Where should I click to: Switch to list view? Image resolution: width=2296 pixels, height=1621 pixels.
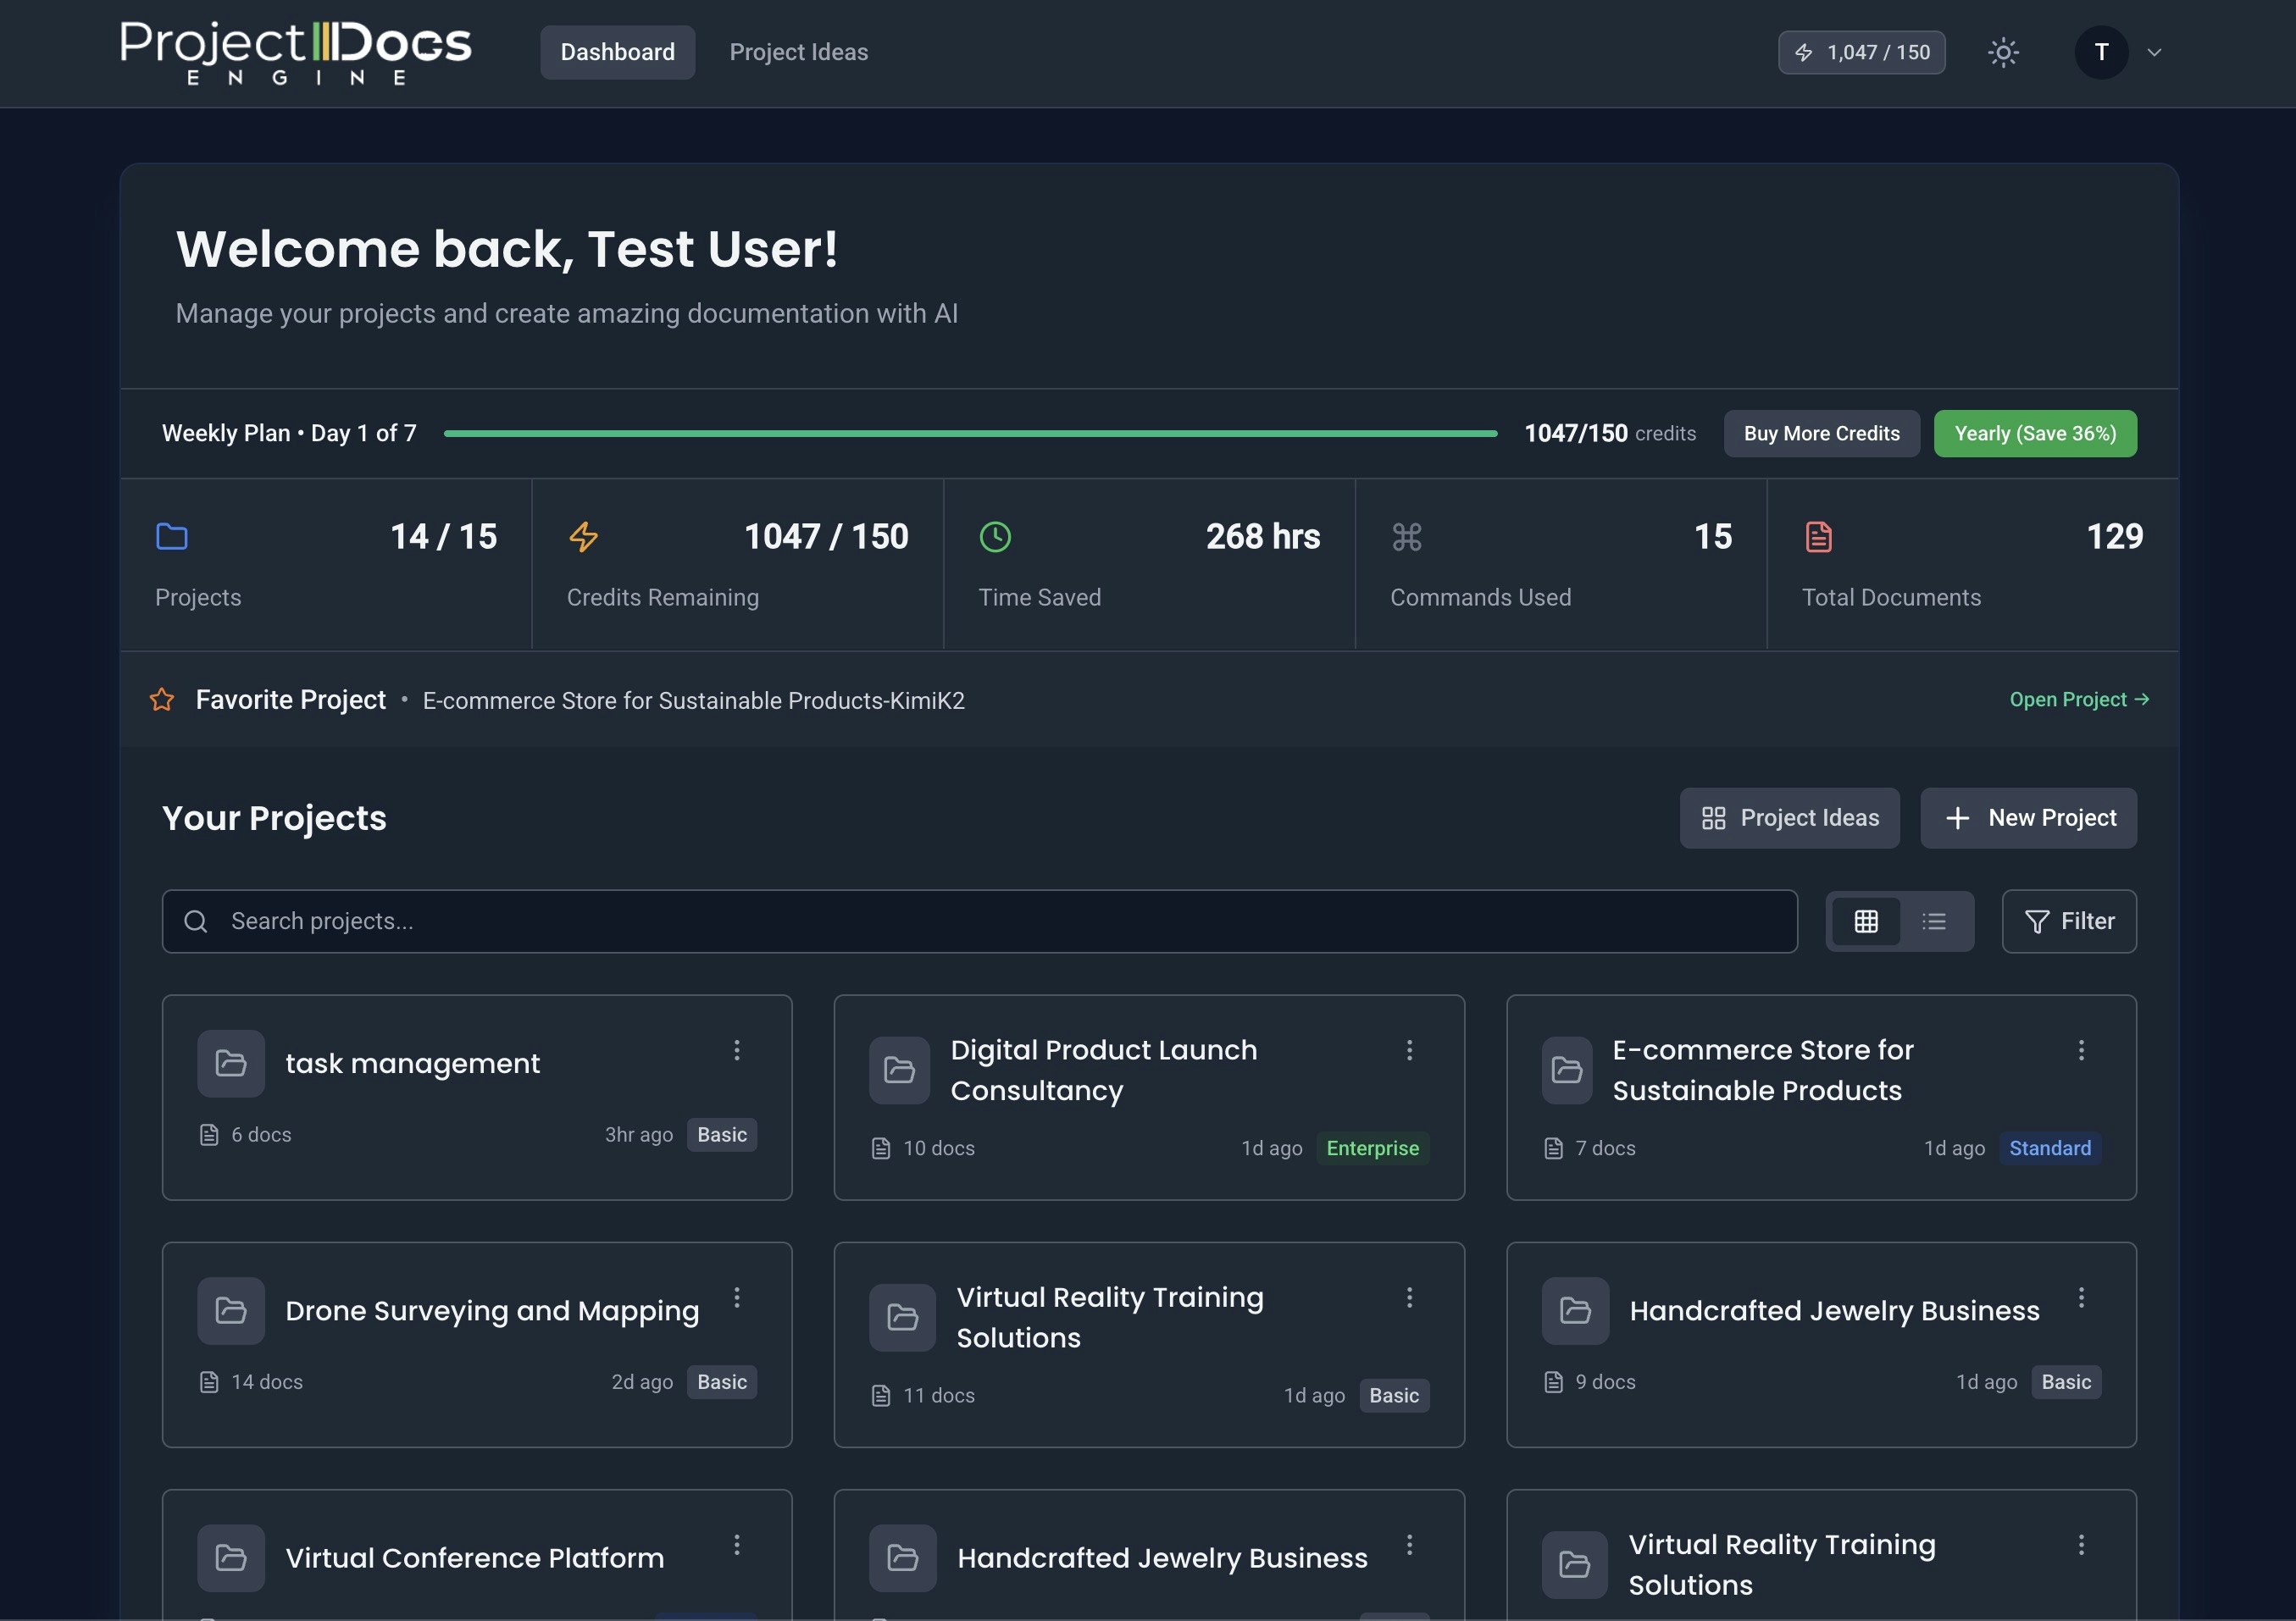[1934, 921]
